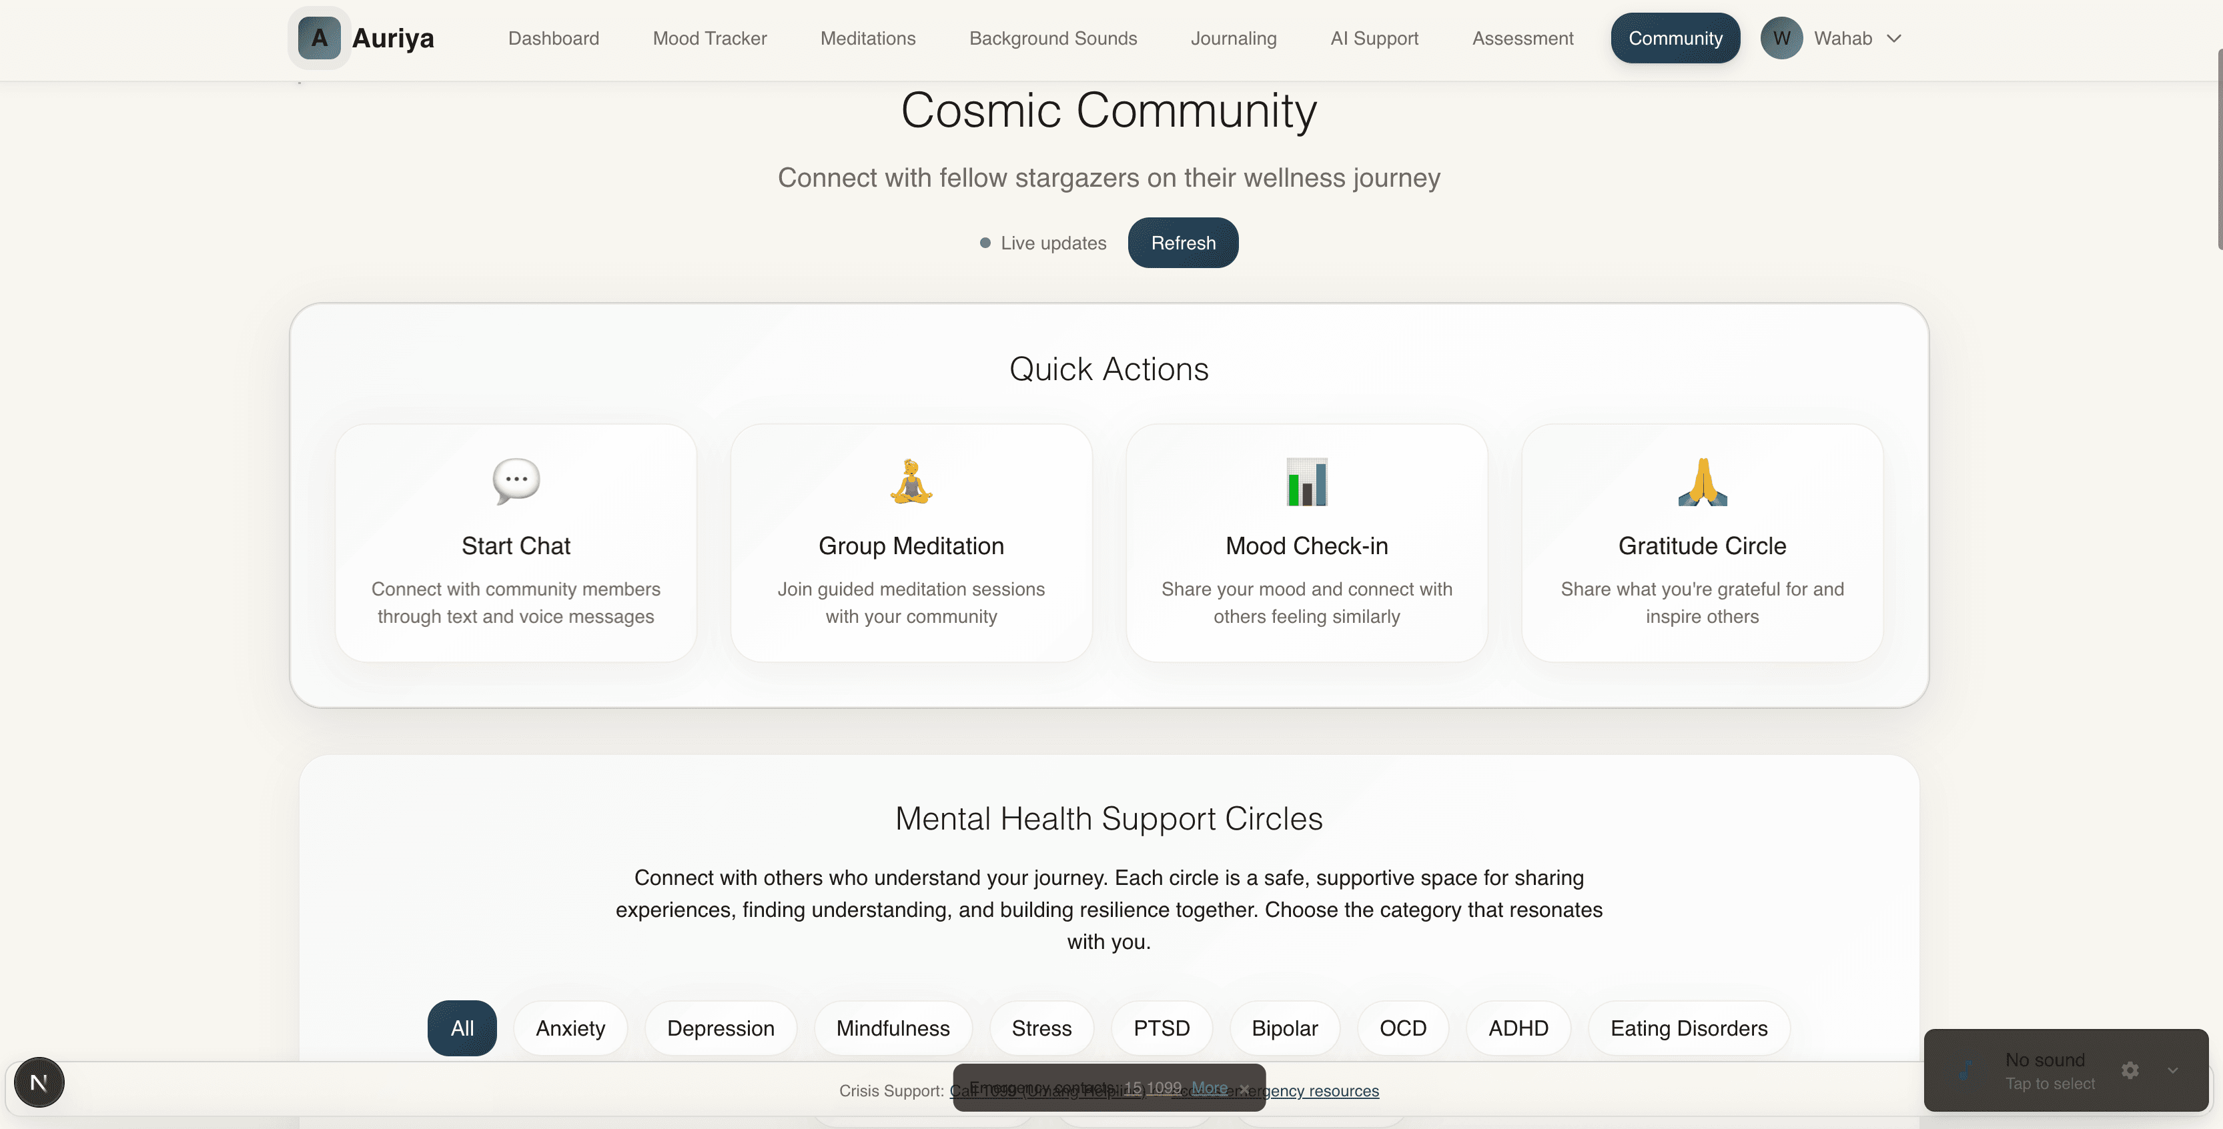This screenshot has height=1129, width=2223.
Task: Switch to the Journaling page
Action: coord(1233,38)
